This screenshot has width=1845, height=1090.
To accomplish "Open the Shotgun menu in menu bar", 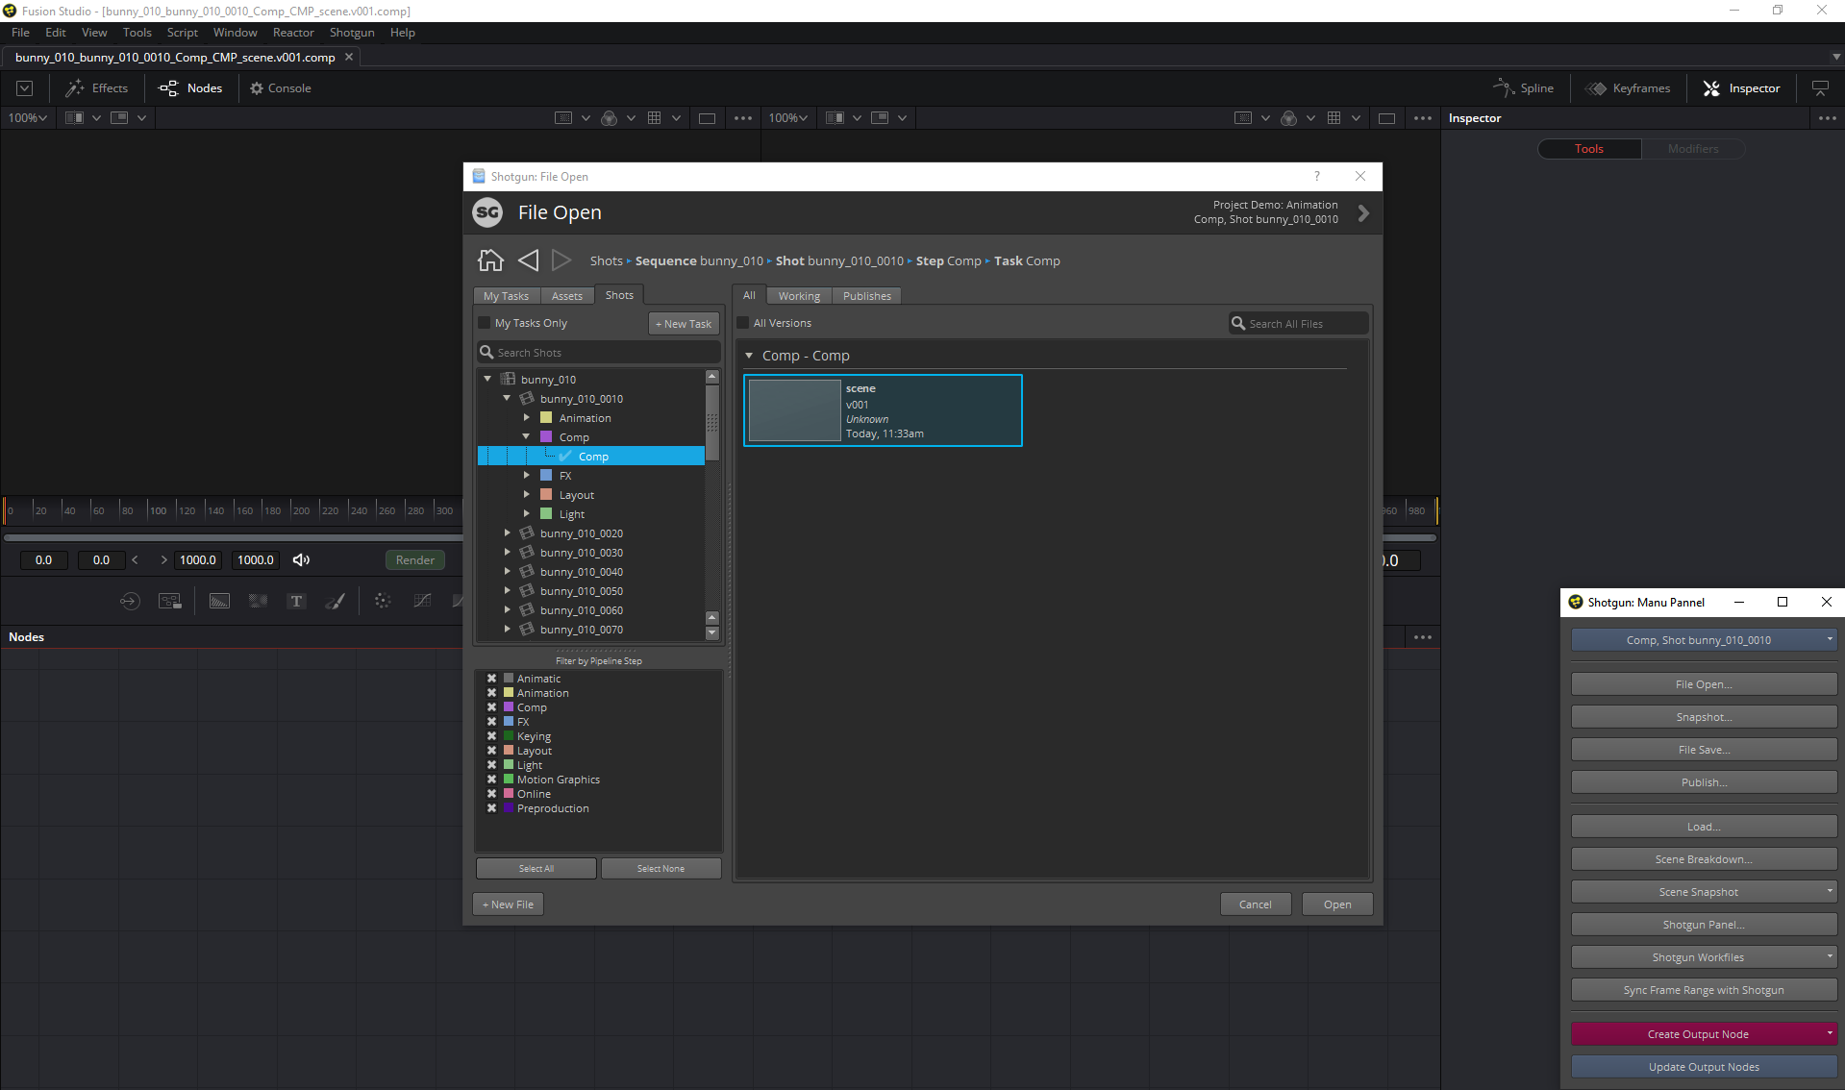I will click(x=352, y=33).
